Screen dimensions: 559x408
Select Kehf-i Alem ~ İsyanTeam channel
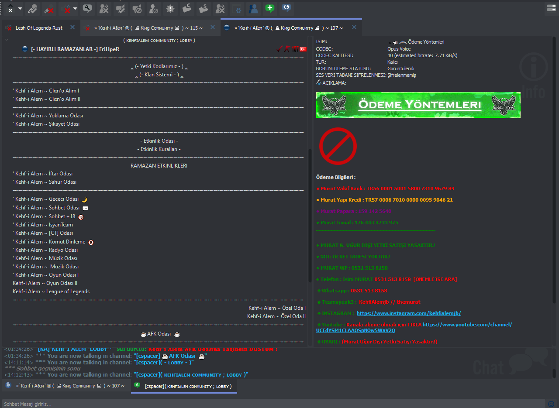pos(43,225)
